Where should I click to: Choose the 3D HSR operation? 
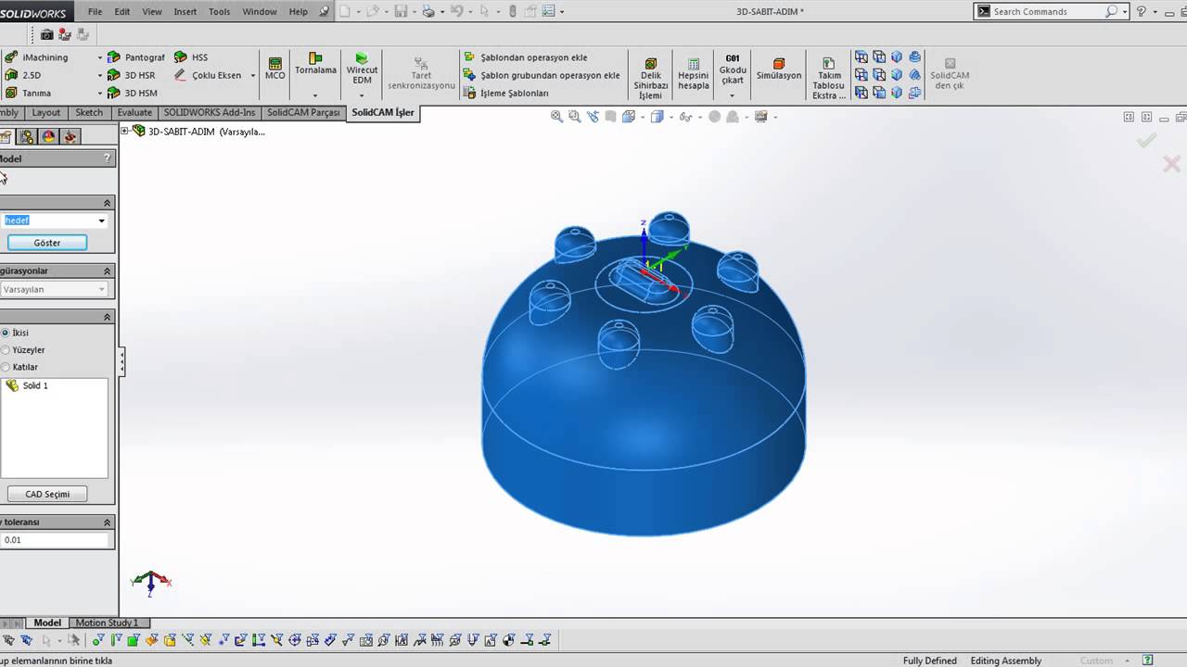click(132, 75)
